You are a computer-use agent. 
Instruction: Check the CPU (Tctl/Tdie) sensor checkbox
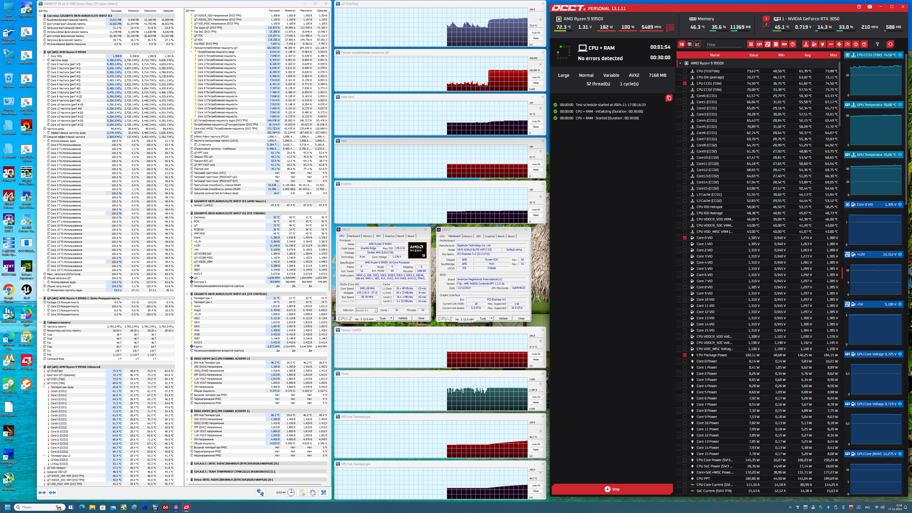(685, 71)
